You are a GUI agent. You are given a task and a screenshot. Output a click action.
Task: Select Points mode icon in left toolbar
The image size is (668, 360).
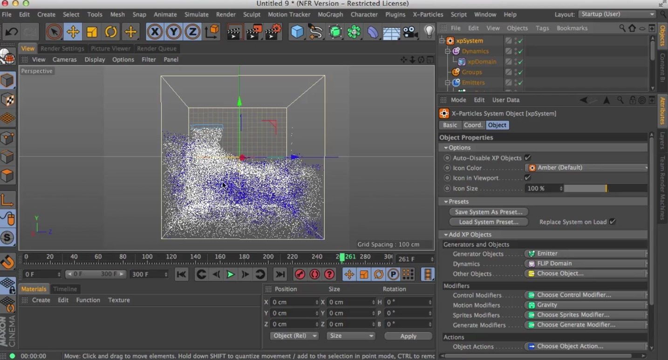pyautogui.click(x=7, y=138)
